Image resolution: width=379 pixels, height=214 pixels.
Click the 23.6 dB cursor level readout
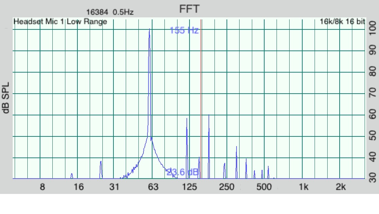(182, 172)
